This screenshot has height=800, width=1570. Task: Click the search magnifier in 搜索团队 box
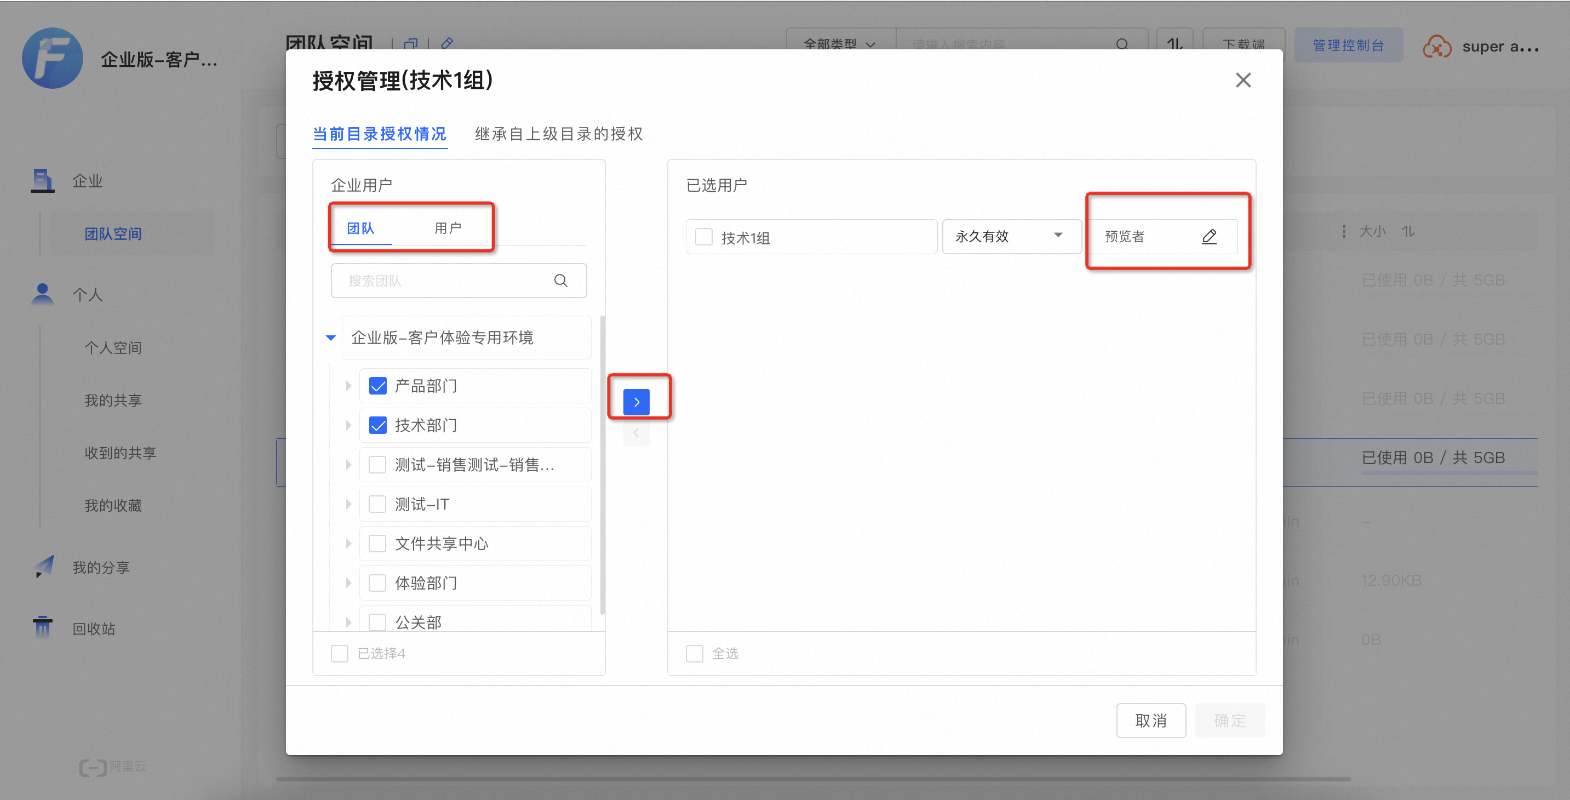561,281
